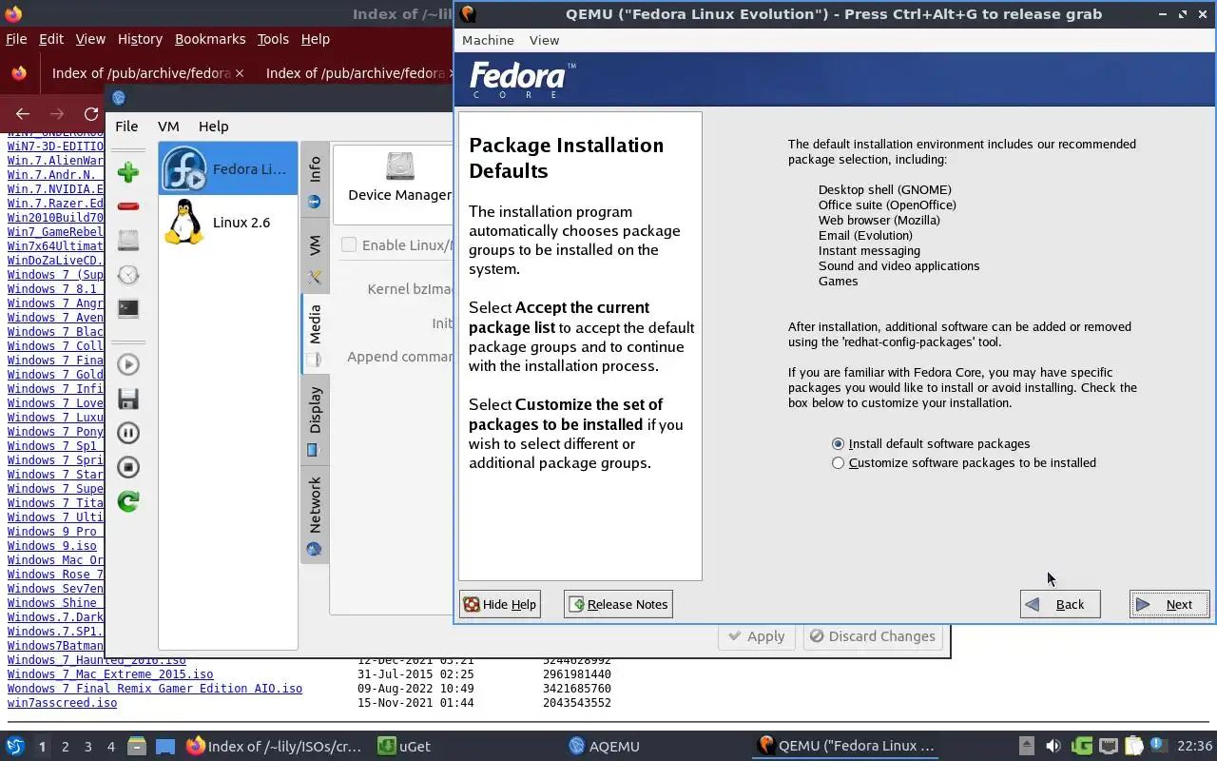Screen dimensions: 1217x761
Task: Select the Linux 2.6 VM with penguin icon
Action: point(228,222)
